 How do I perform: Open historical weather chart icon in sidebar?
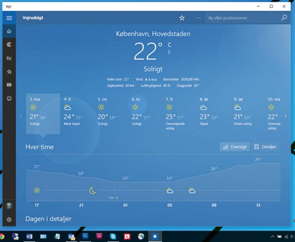(x=9, y=58)
